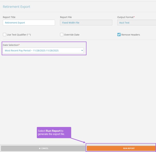
Task: Click the X icon on Cancel button
Action: pyautogui.click(x=39, y=148)
